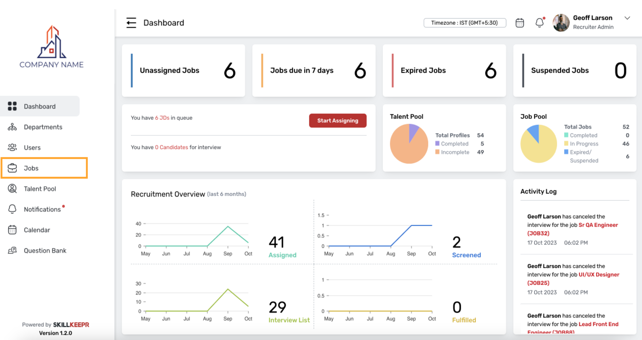Click the In Progress yellow legend swatch

(566, 144)
